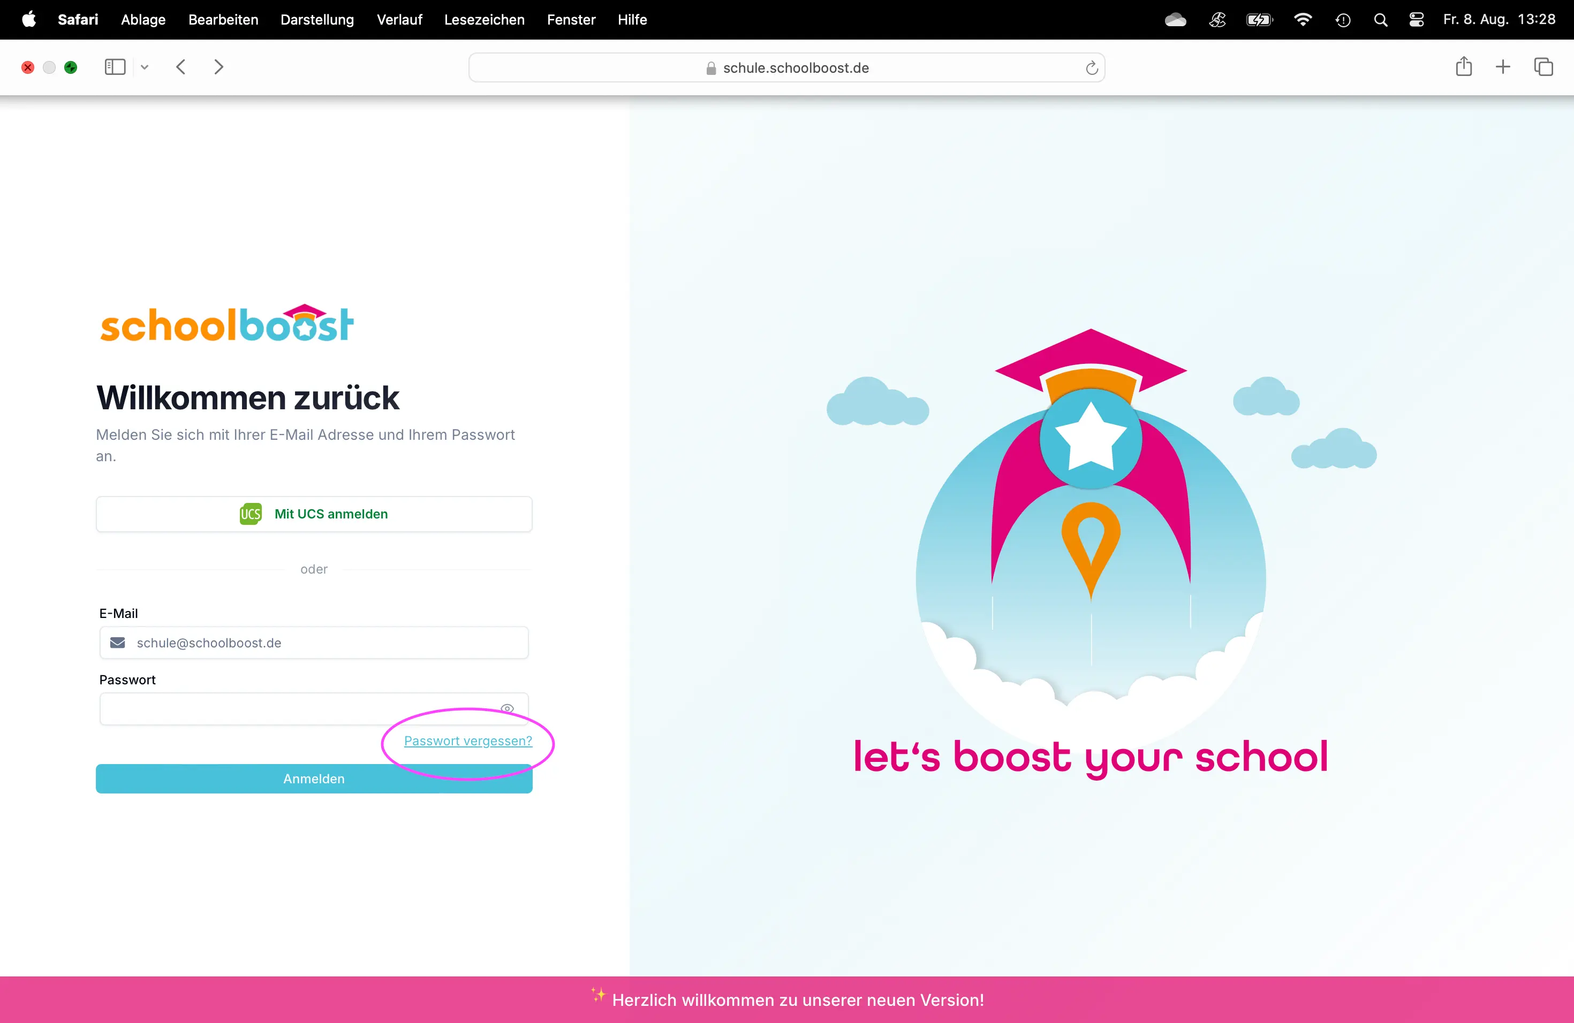This screenshot has width=1574, height=1023.
Task: Focus the Passwort input field
Action: [298, 709]
